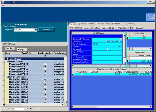Click row arrow in Gene Names grid

pyautogui.click(x=128, y=61)
